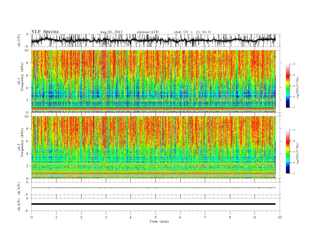Click time axis tick label "6"
315x244 pixels.
(180, 217)
